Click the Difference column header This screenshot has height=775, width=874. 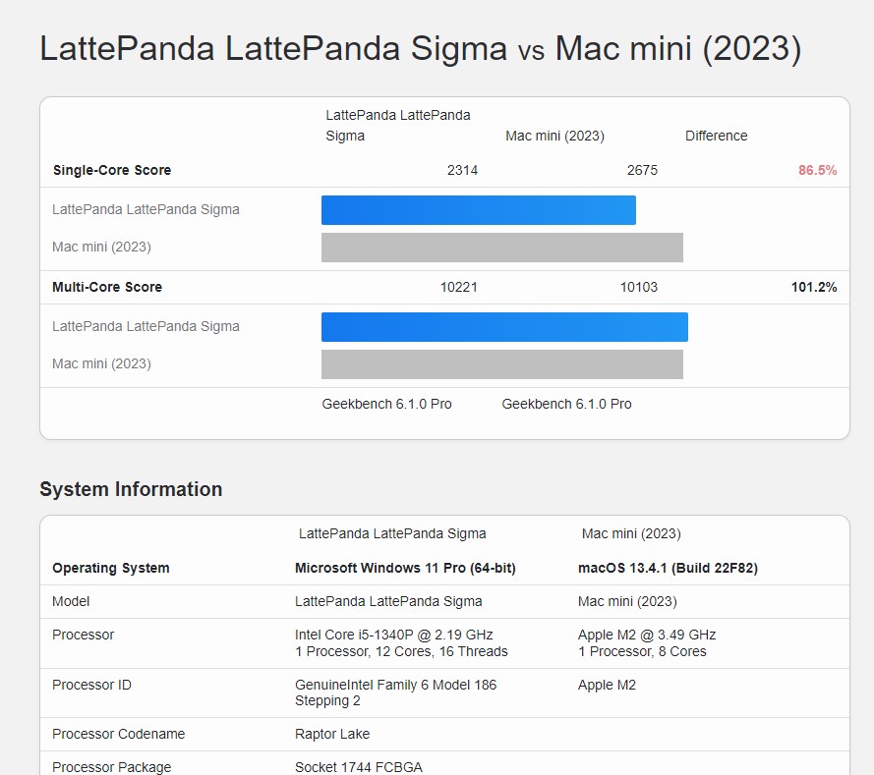click(716, 136)
